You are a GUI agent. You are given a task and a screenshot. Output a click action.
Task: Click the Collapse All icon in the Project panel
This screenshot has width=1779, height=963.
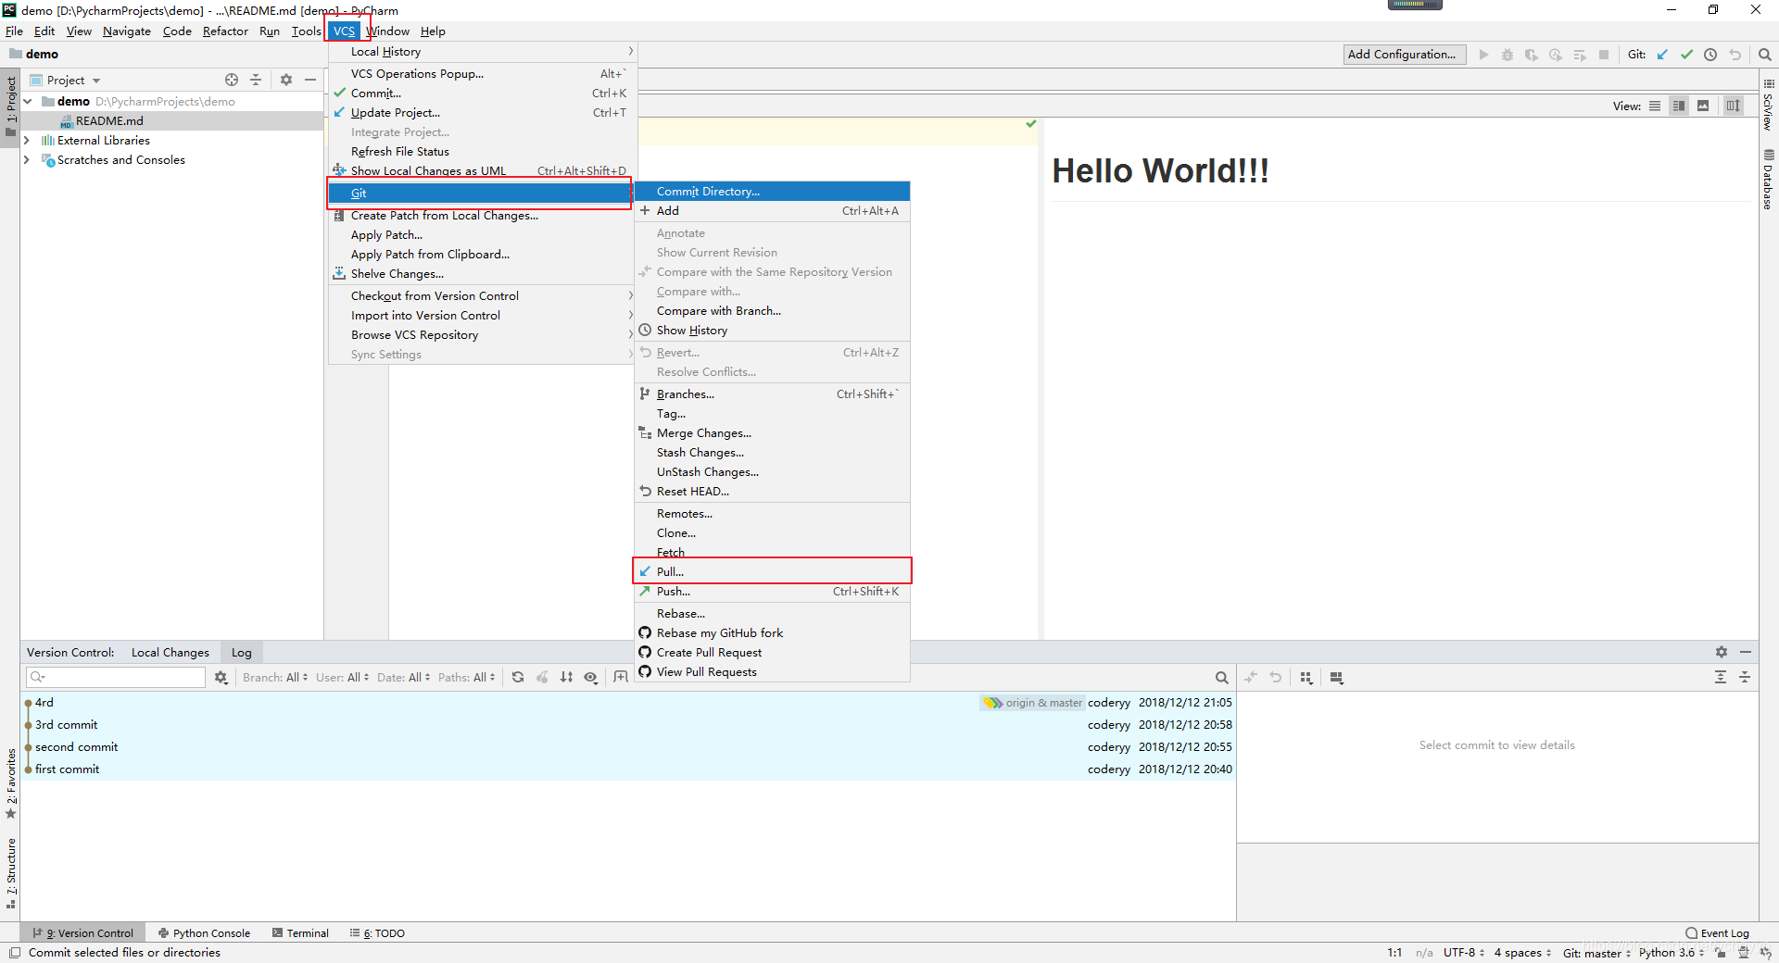coord(256,80)
